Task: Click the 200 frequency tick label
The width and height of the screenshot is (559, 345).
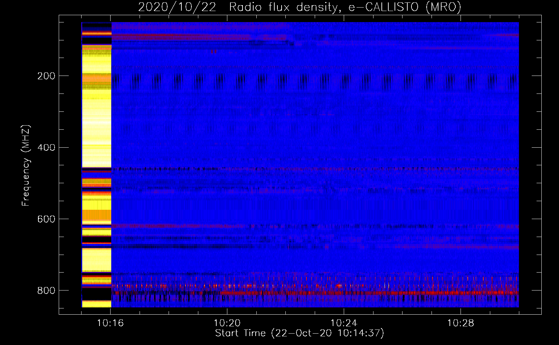Action: (46, 76)
